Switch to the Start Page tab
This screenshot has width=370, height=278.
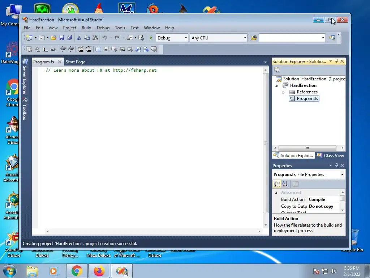click(x=76, y=62)
